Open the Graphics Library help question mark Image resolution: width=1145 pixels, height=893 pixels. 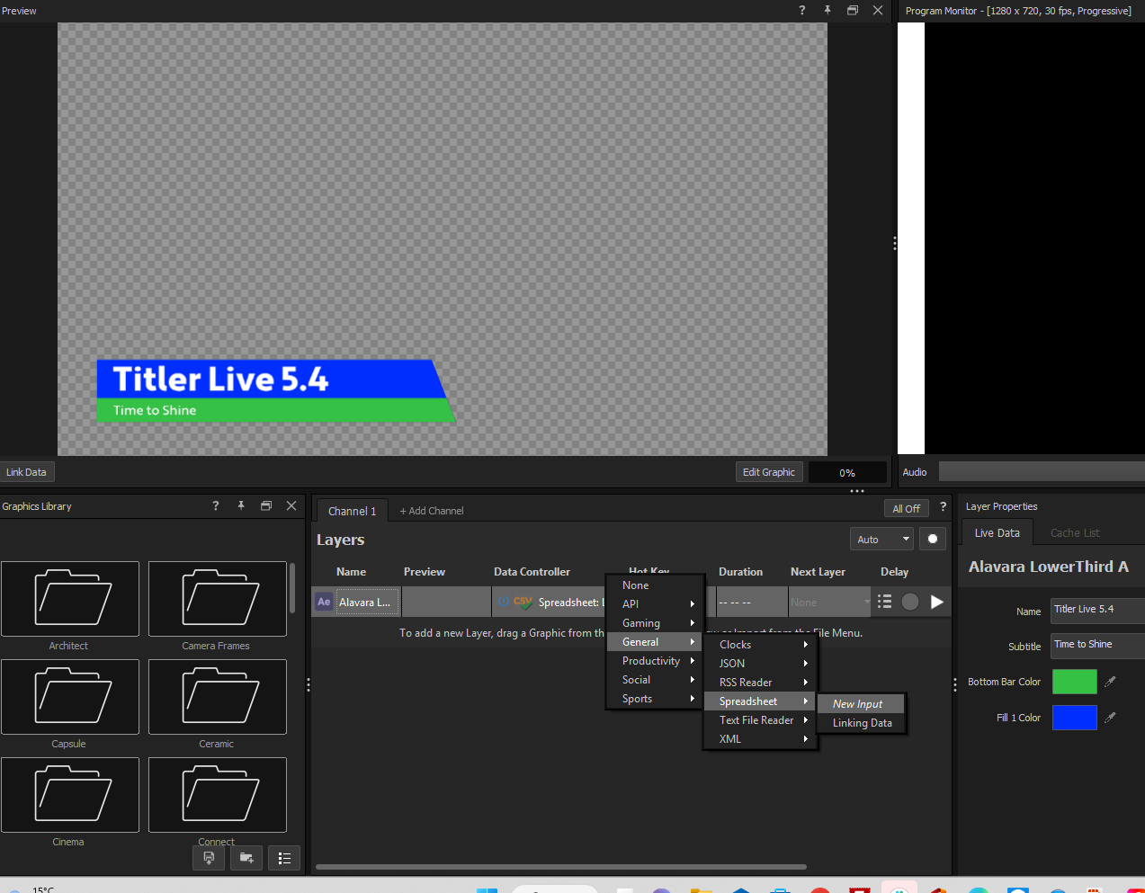[x=216, y=506]
